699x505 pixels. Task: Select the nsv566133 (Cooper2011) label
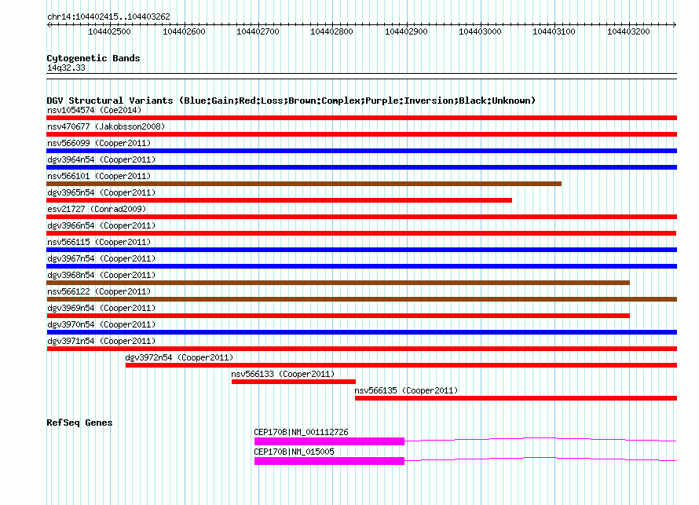tap(283, 374)
